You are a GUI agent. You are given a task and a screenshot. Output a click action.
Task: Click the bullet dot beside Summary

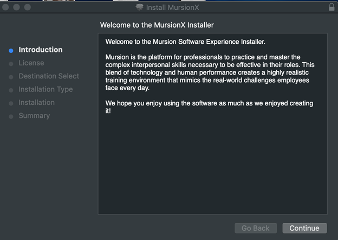point(11,116)
